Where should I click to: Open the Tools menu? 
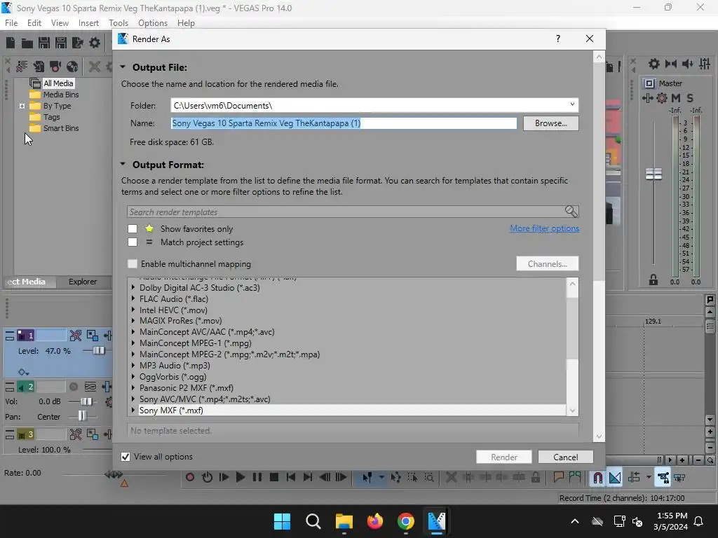(118, 23)
